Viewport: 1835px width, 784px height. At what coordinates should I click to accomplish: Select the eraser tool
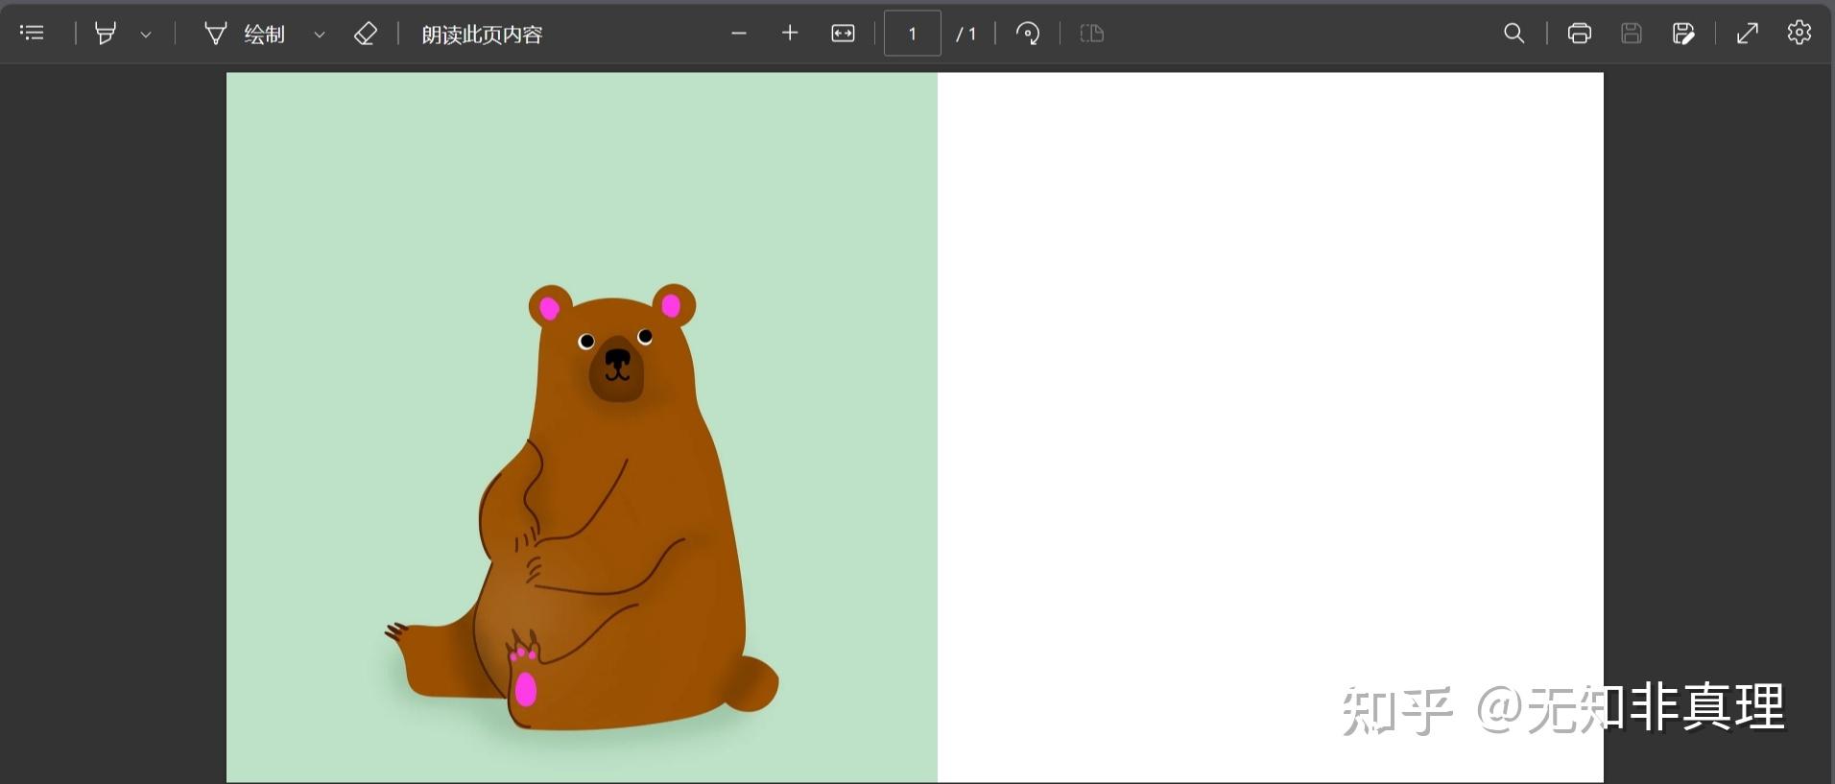point(365,34)
